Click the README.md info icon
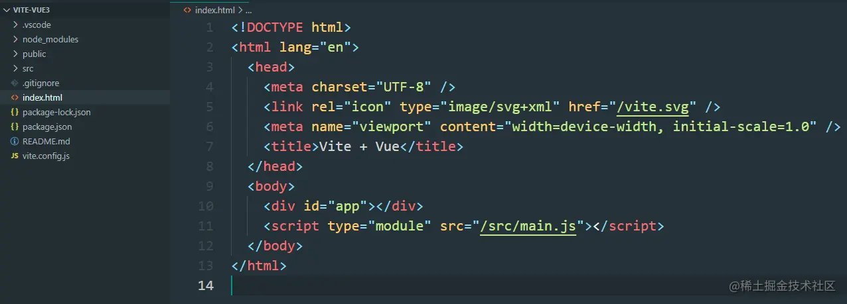Viewport: 847px width, 304px height. 15,141
